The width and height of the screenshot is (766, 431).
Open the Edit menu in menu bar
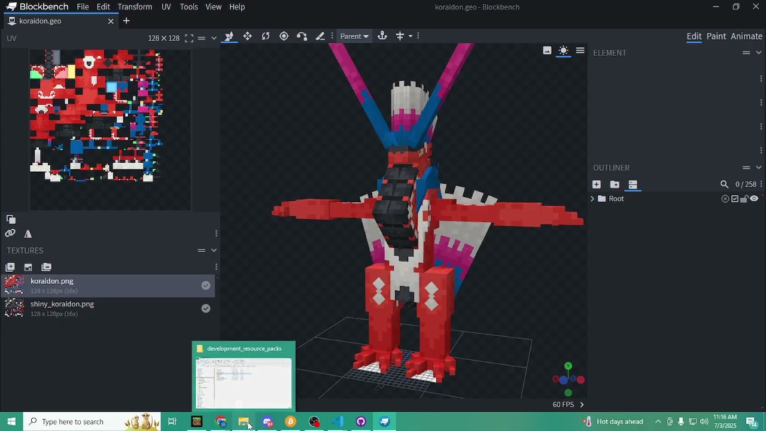coord(104,7)
